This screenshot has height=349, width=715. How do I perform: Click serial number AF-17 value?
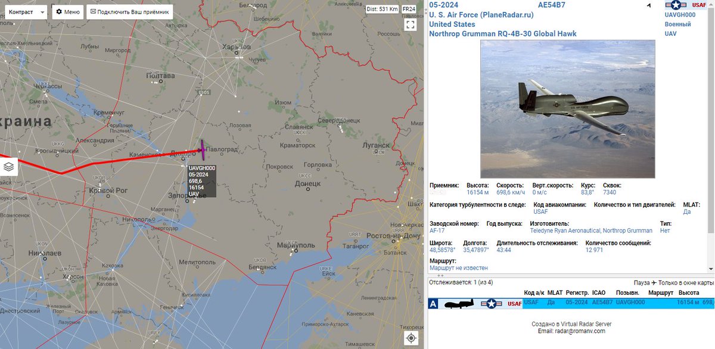point(437,230)
